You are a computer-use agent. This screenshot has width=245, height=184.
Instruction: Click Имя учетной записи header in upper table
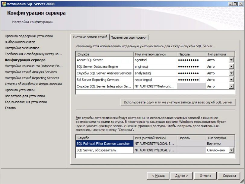click(155, 54)
